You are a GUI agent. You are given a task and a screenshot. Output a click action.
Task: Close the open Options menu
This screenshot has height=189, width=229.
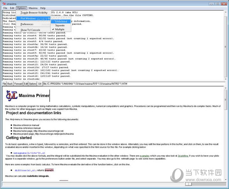point(22,8)
